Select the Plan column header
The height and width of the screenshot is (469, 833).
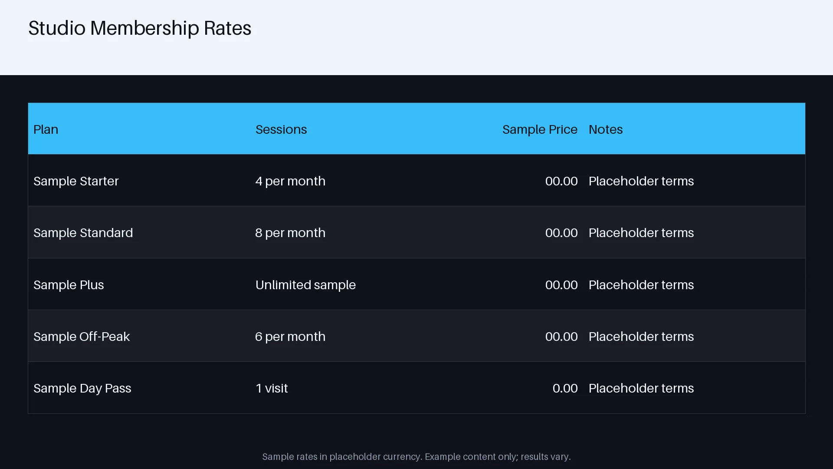pos(46,129)
